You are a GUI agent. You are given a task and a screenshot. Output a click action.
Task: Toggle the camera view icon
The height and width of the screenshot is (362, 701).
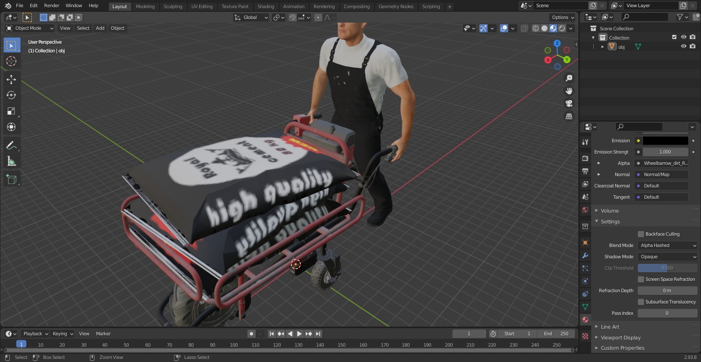point(569,103)
